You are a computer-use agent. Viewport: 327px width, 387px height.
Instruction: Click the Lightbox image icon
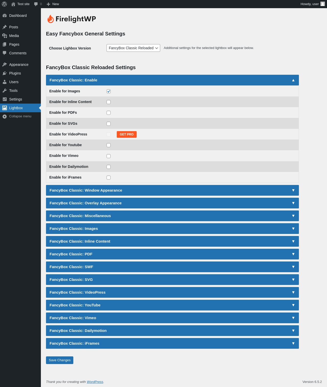[x=5, y=108]
